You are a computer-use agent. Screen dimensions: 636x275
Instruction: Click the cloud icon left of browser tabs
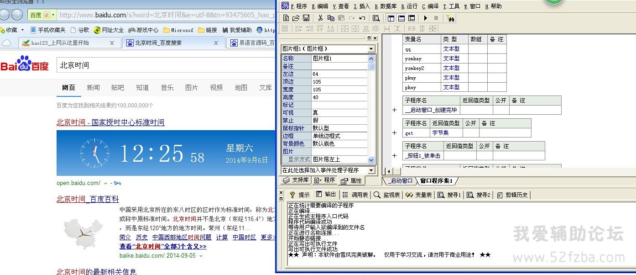(6, 42)
